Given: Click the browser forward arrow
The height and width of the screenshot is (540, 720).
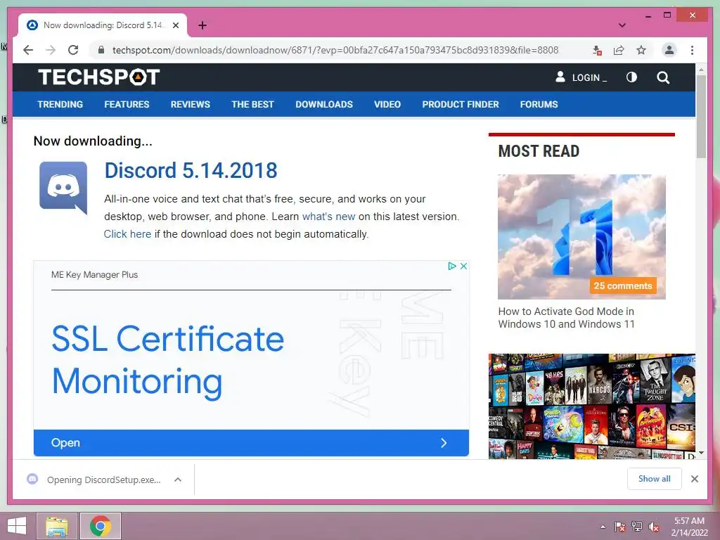Looking at the screenshot, I should point(51,50).
